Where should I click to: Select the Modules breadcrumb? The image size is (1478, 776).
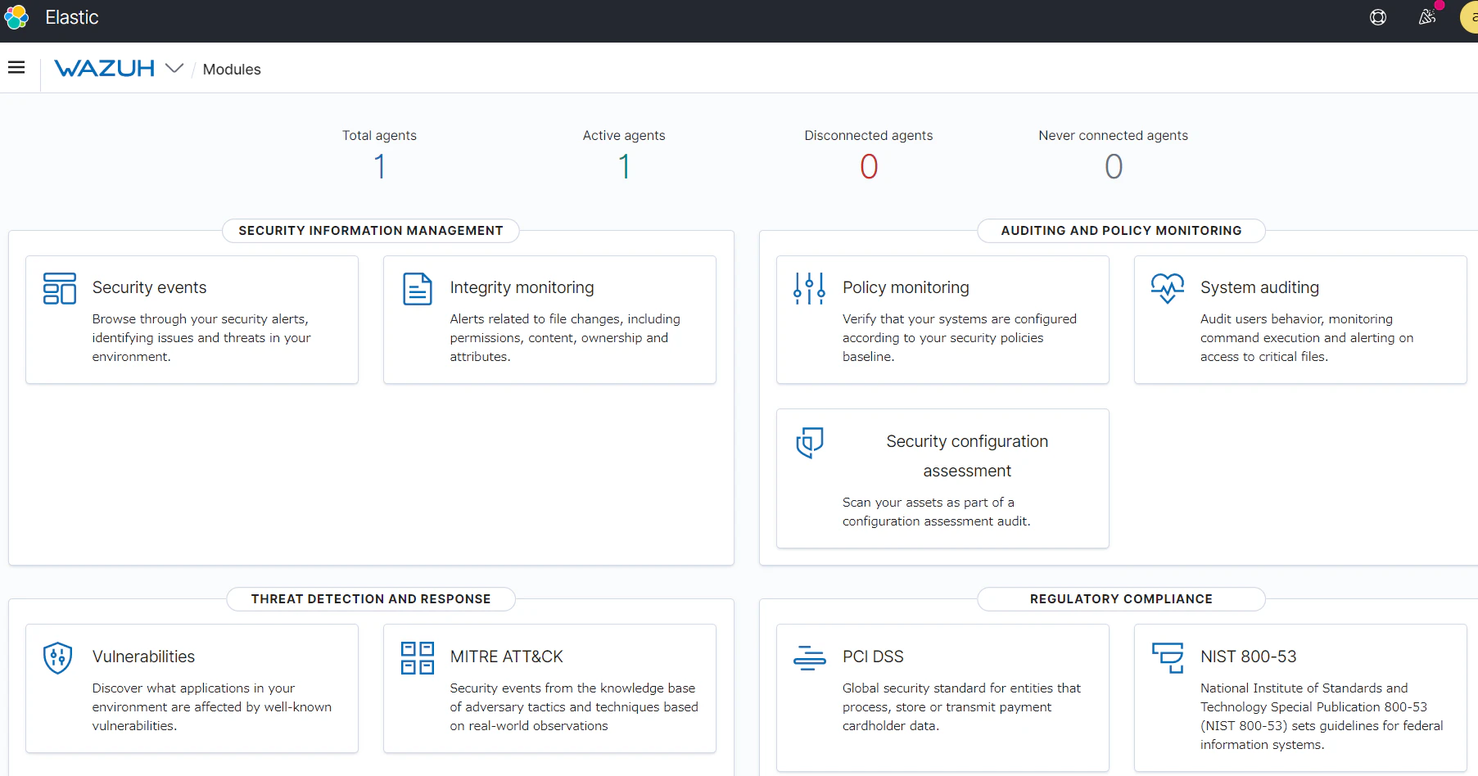coord(232,70)
